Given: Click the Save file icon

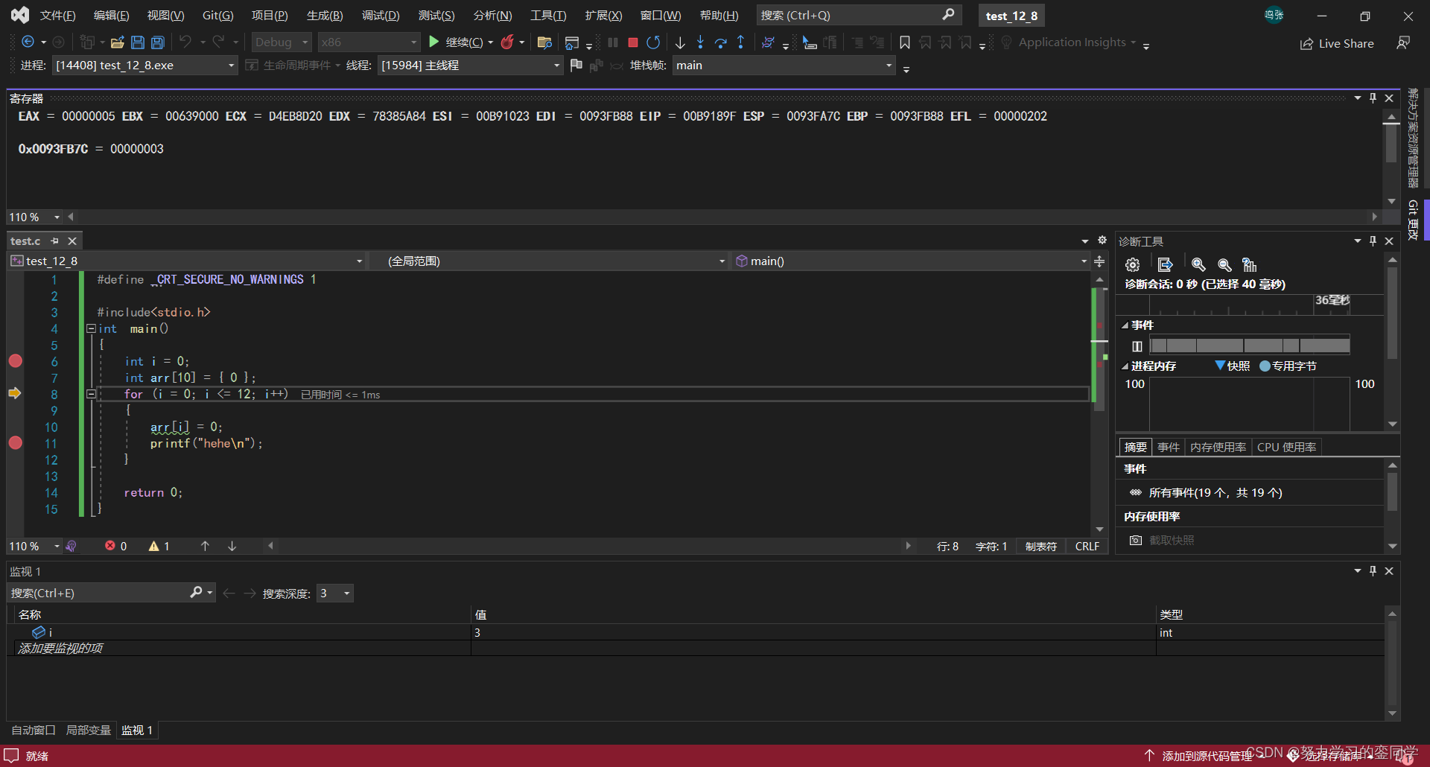Looking at the screenshot, I should [137, 42].
